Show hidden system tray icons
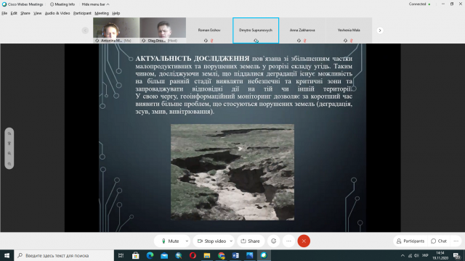 tap(403, 256)
